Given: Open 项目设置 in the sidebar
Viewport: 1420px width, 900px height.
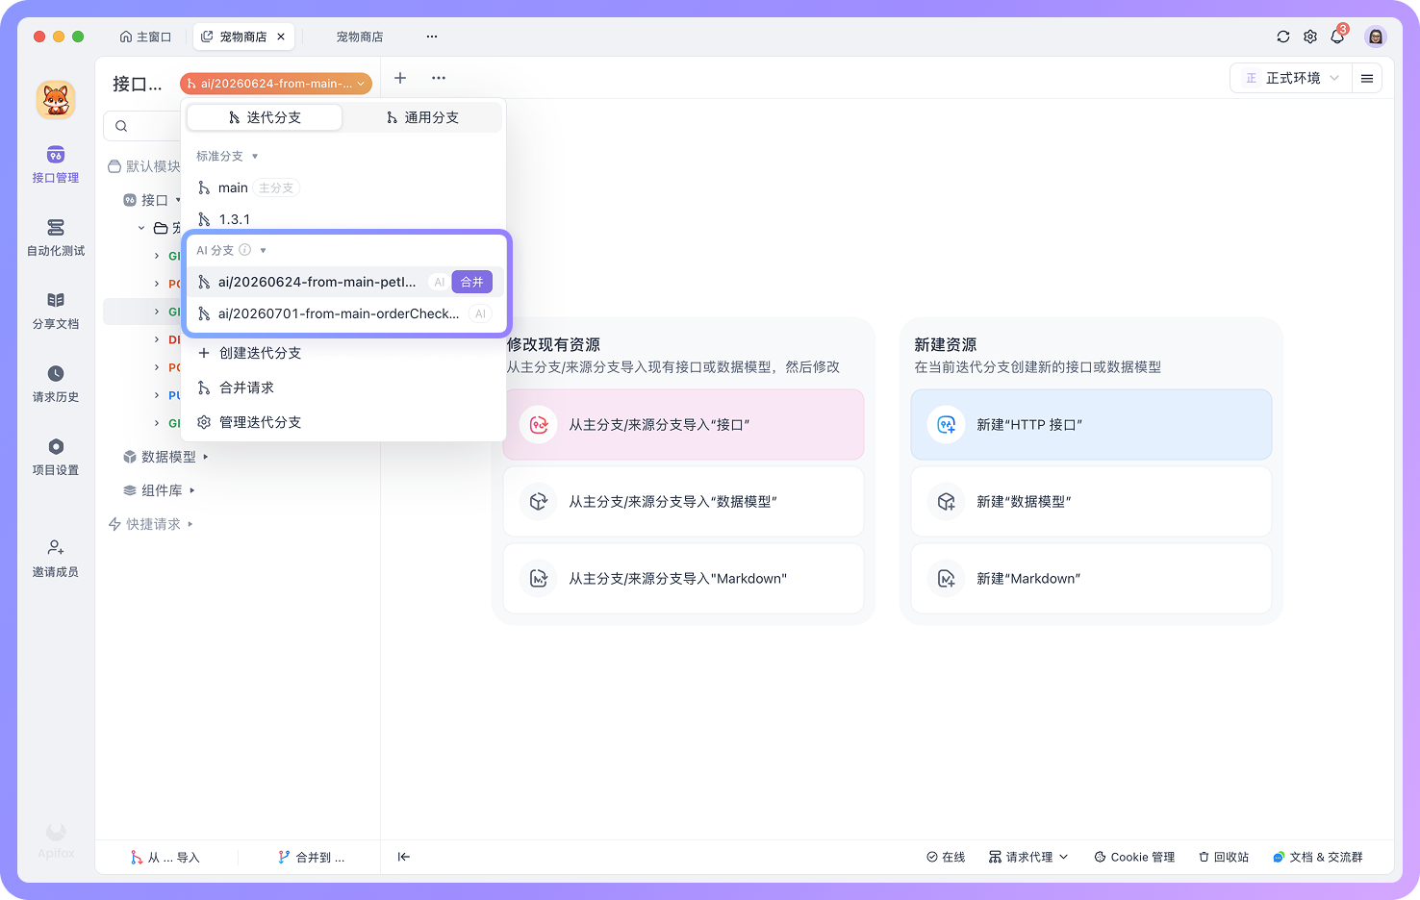Looking at the screenshot, I should point(56,457).
